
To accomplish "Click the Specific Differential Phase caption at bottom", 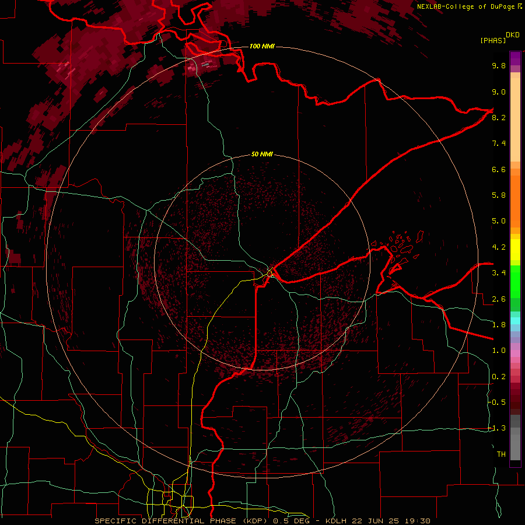I will pos(262,521).
